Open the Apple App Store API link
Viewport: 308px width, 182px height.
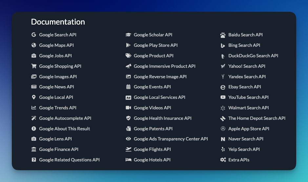coord(249,129)
